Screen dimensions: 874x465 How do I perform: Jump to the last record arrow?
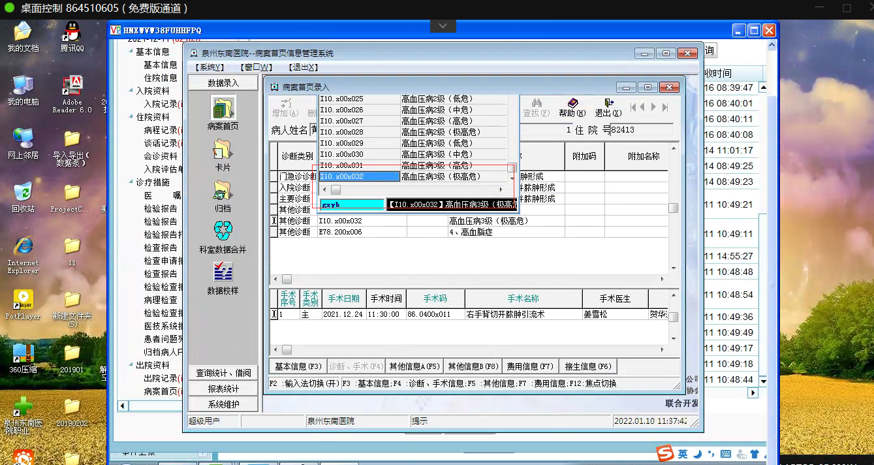665,107
